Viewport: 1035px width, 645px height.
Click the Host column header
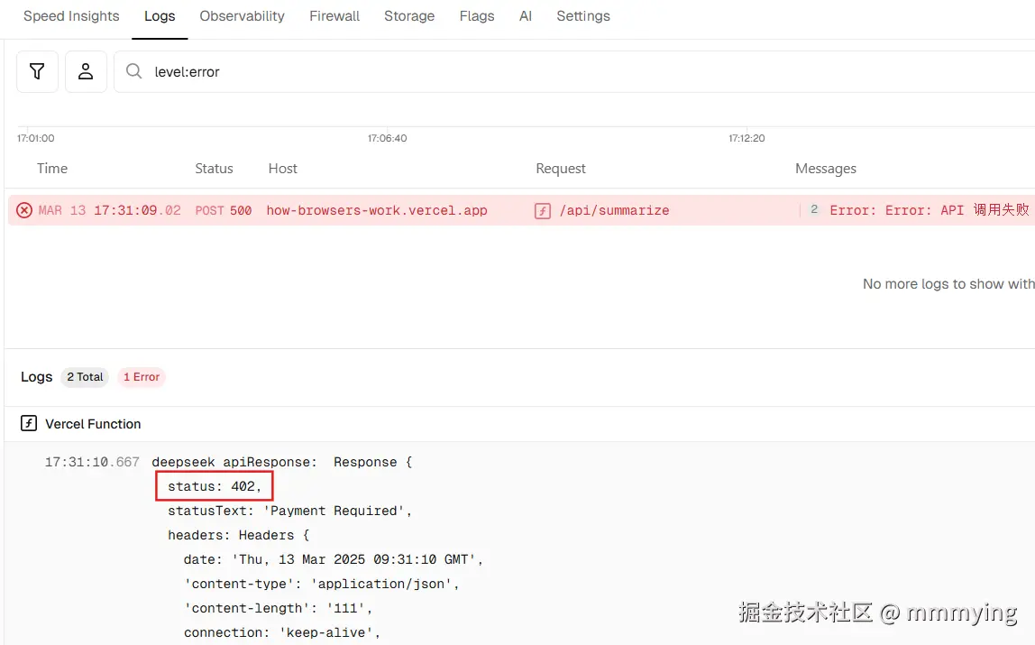tap(282, 169)
